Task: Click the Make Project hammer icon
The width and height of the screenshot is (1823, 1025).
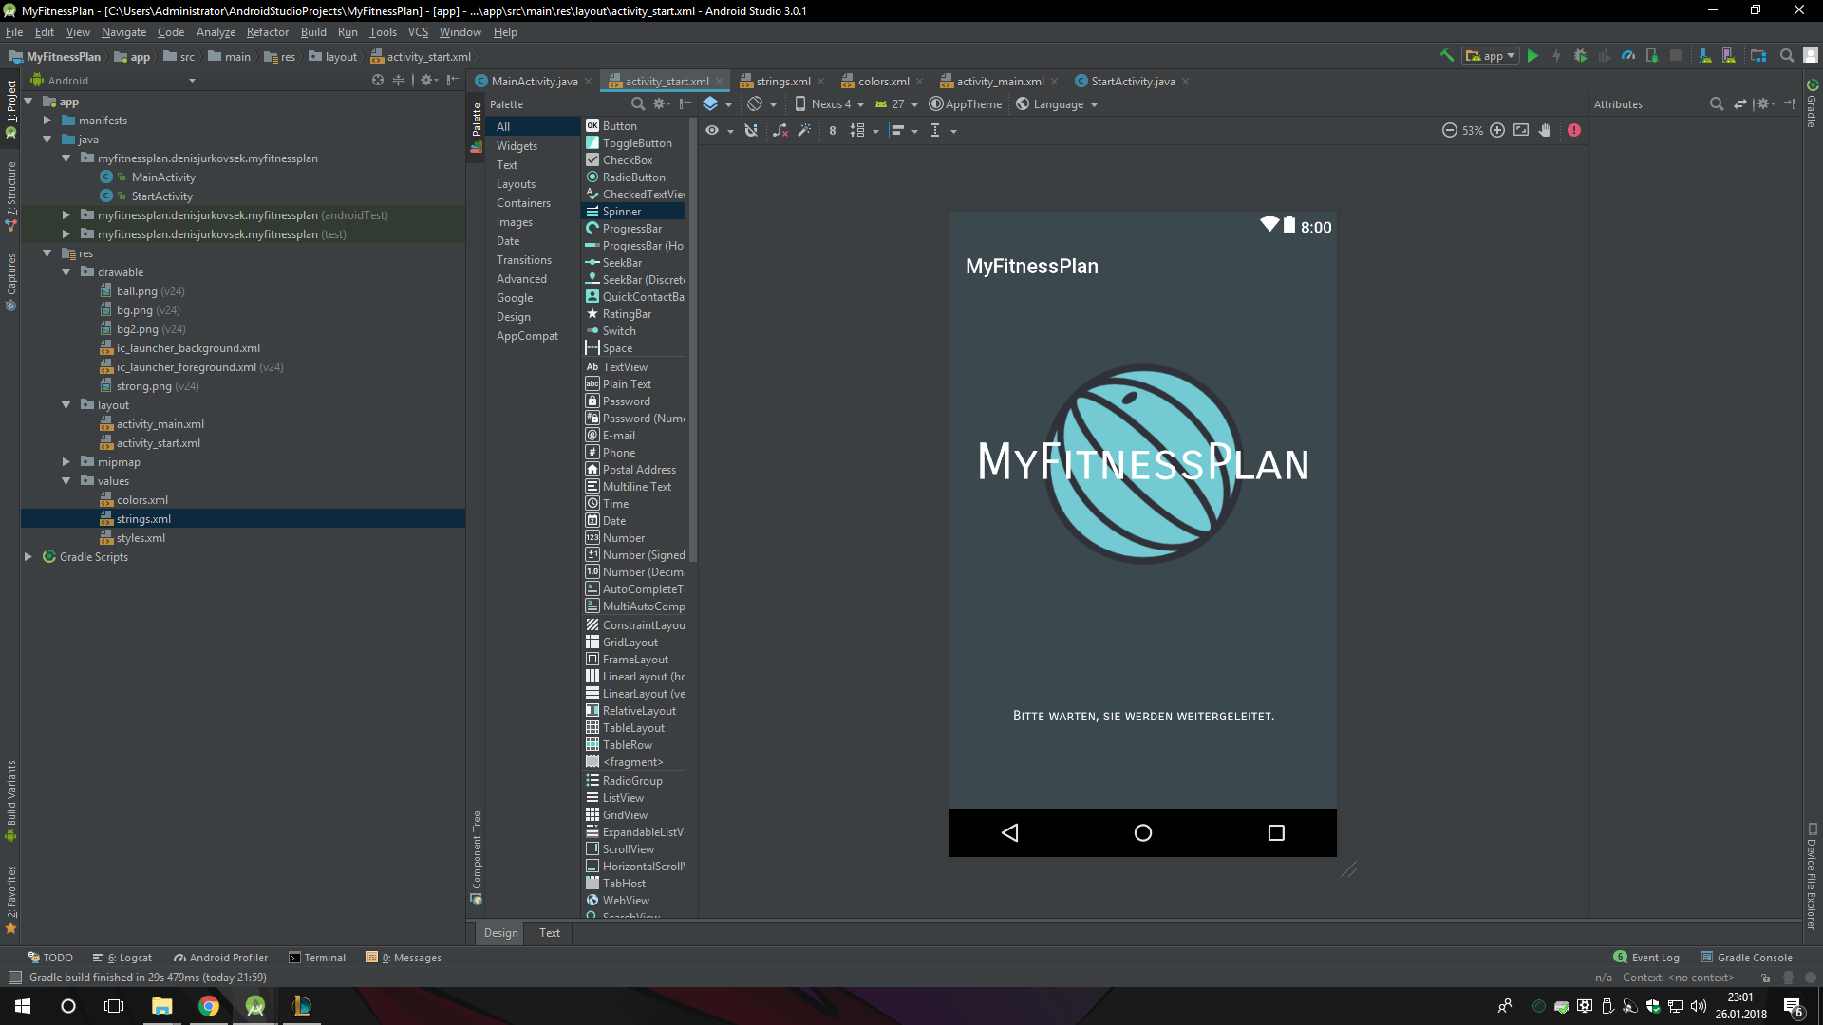Action: (x=1447, y=56)
